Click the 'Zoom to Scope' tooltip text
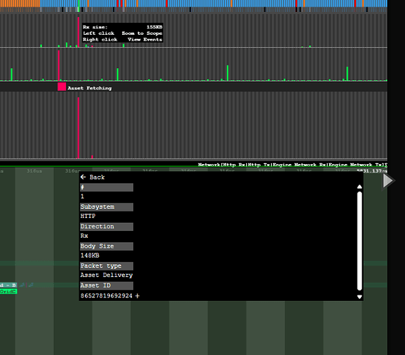Screen dimensions: 405x355 coord(142,33)
